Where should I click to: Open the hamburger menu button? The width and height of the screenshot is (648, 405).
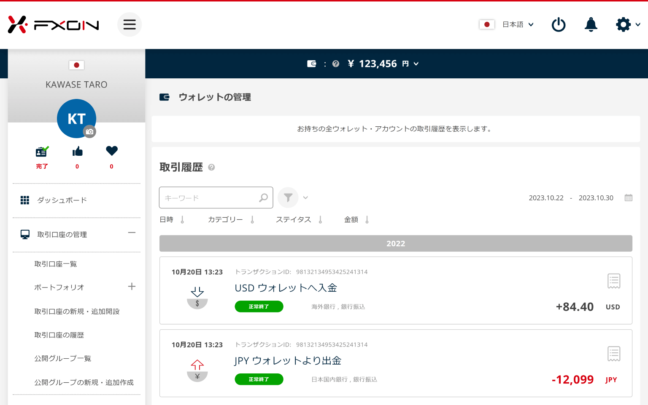click(x=130, y=24)
